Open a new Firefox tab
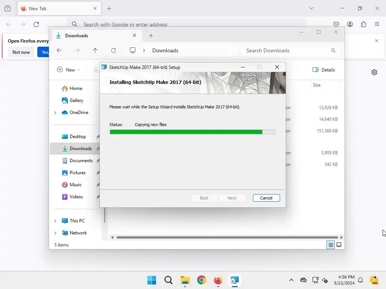386x289 pixels. (x=109, y=9)
